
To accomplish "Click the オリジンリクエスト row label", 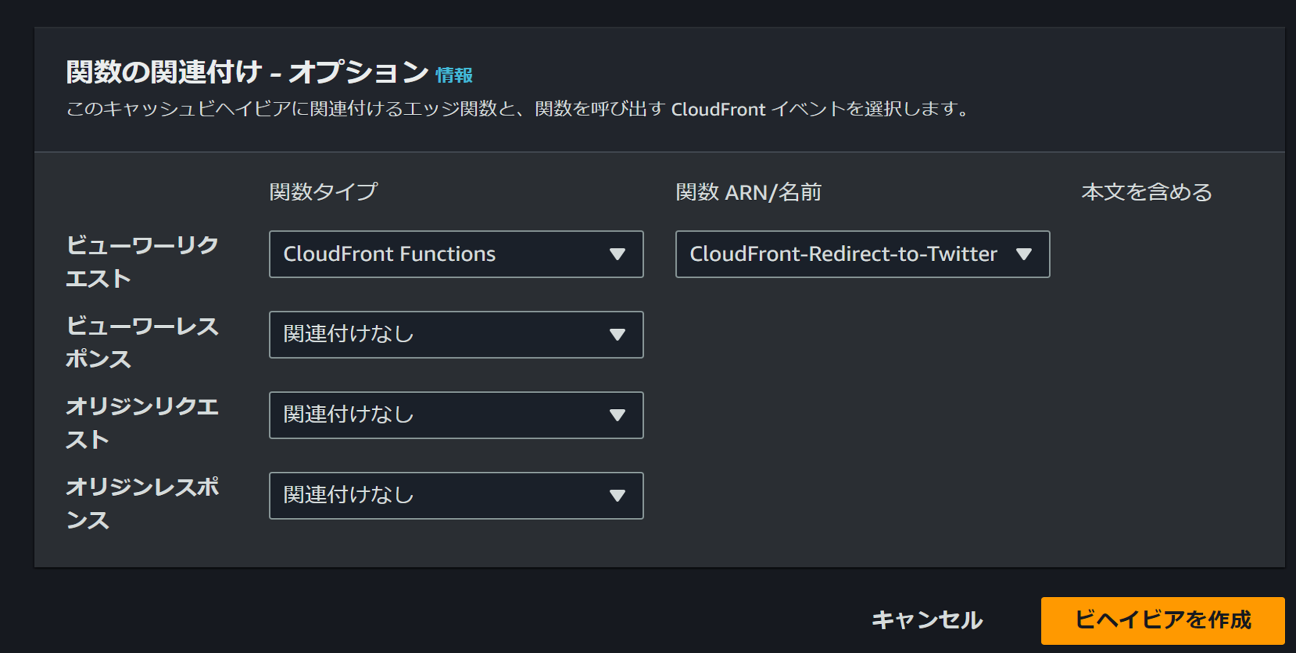I will (x=142, y=422).
